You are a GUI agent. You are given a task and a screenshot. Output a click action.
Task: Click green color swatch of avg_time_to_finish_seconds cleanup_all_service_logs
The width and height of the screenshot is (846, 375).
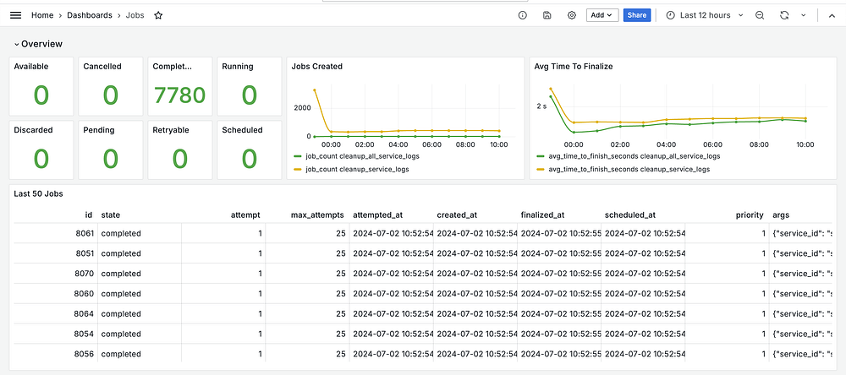pyautogui.click(x=540, y=156)
